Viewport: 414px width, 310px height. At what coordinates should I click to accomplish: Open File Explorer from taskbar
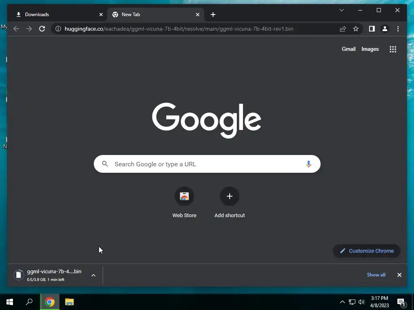(x=70, y=302)
